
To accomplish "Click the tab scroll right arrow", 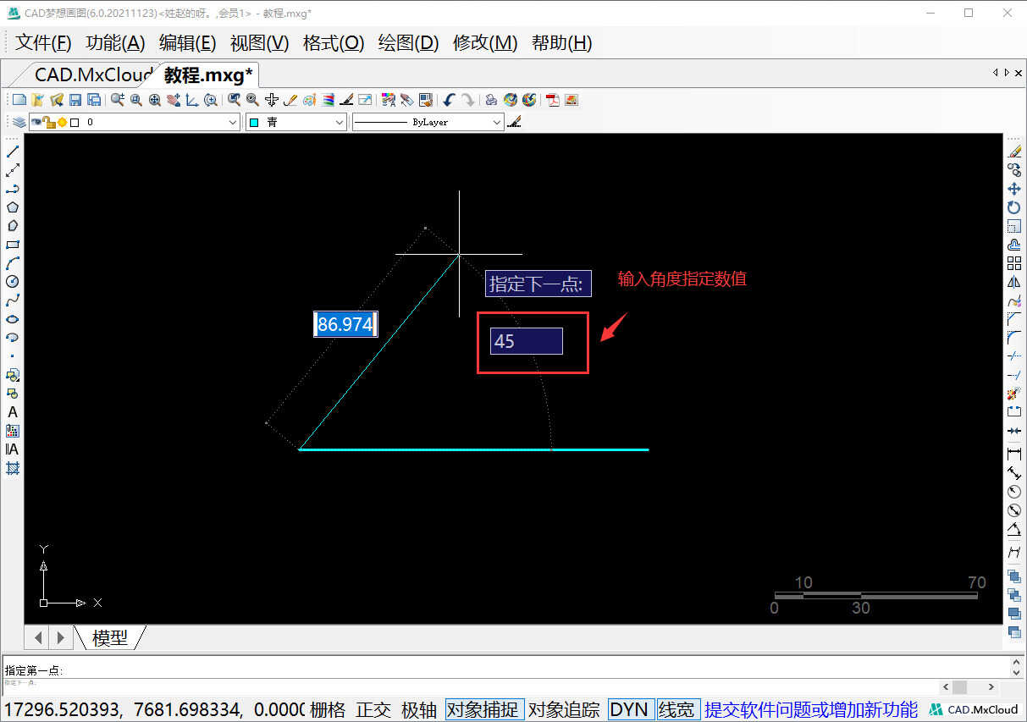I will (1007, 73).
